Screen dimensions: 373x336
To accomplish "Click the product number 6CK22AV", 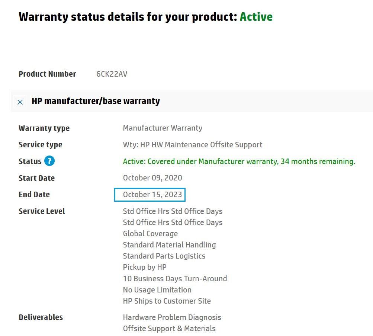I will pyautogui.click(x=112, y=74).
